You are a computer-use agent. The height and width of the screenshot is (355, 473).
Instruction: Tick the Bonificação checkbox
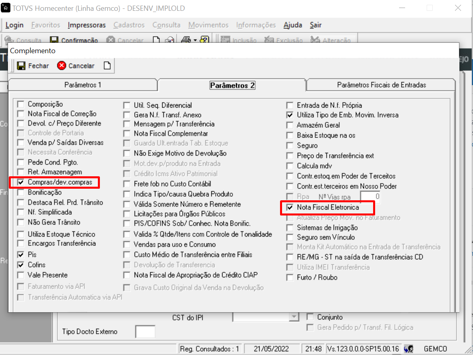(x=20, y=193)
